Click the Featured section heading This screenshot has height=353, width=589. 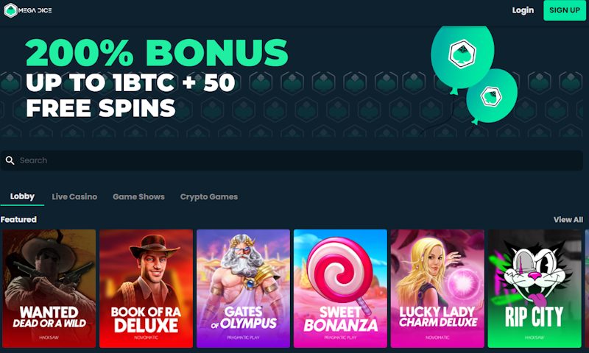pos(18,219)
